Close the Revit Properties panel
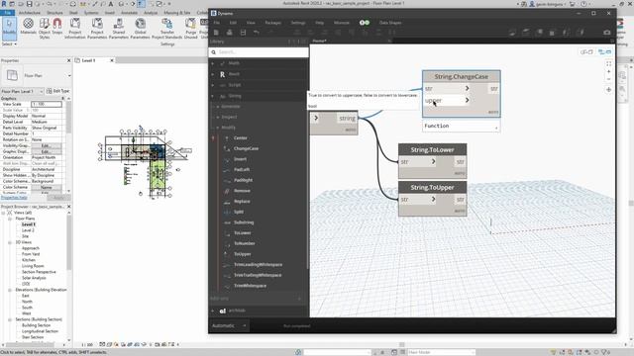The width and height of the screenshot is (634, 356). [x=68, y=60]
